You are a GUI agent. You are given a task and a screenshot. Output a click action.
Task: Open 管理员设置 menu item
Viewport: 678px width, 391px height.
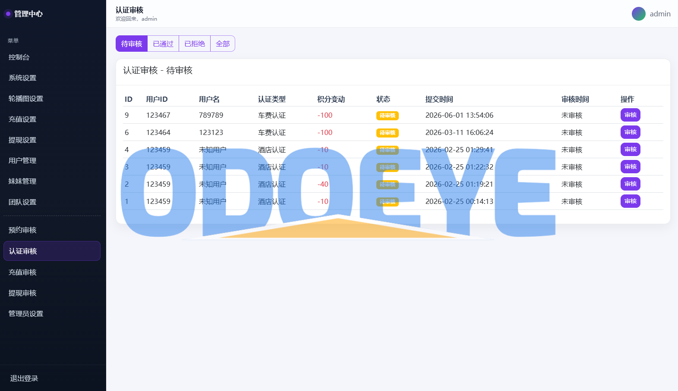click(52, 314)
